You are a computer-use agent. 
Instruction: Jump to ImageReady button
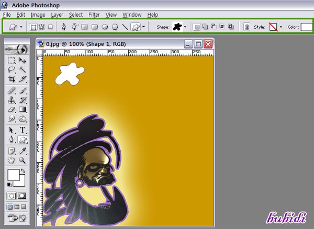[17, 218]
